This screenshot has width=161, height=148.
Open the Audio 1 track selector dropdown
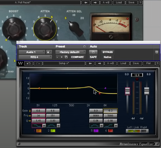(x=32, y=52)
